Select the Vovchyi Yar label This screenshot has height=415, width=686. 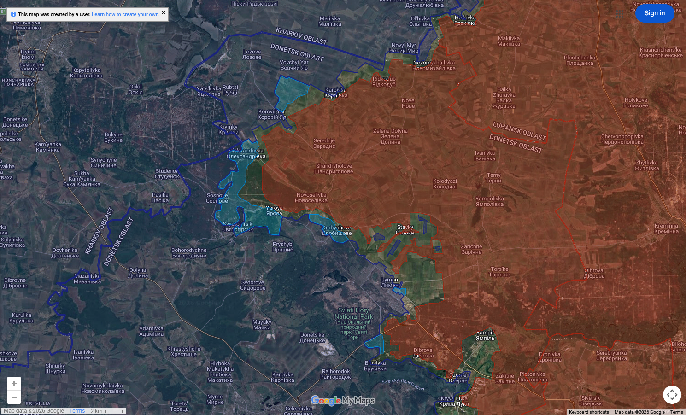pos(294,65)
